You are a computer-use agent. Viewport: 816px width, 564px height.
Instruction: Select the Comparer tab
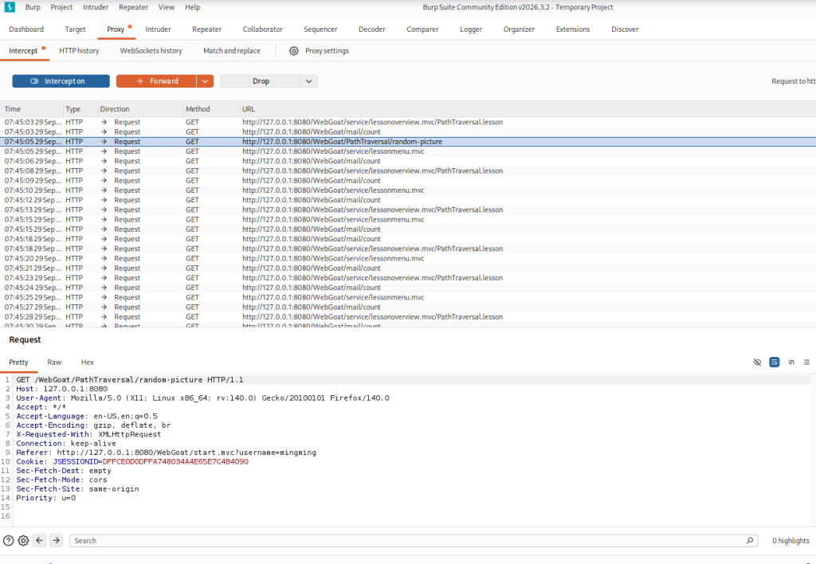click(422, 29)
